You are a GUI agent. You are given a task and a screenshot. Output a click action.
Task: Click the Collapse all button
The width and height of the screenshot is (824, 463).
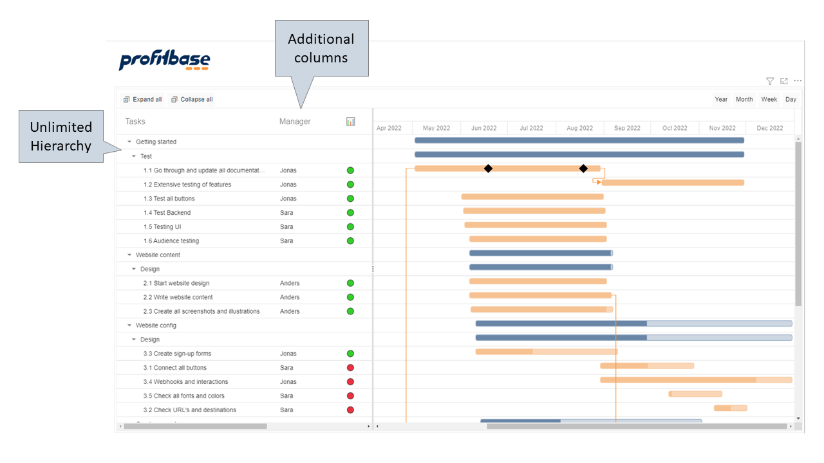coord(192,100)
